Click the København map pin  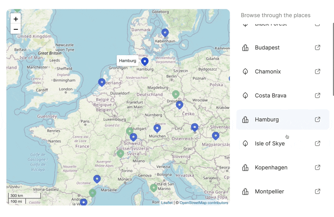coord(165,33)
